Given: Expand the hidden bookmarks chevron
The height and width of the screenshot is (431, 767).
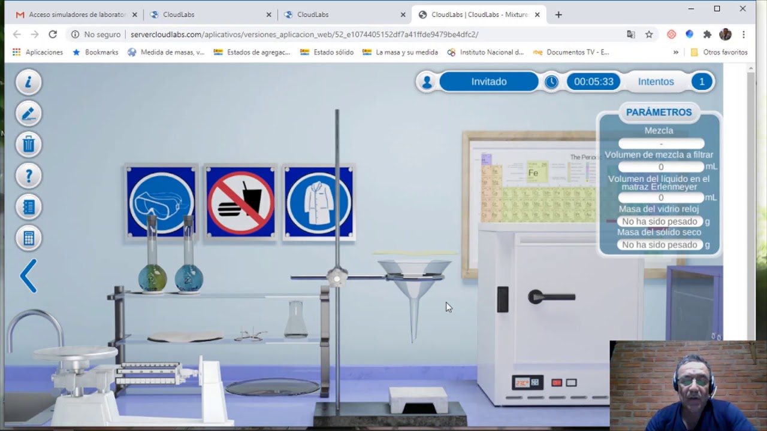Looking at the screenshot, I should click(x=676, y=52).
